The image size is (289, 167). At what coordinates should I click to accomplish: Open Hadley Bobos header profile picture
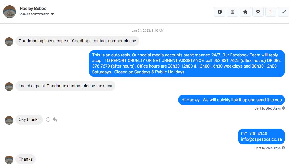(x=10, y=12)
